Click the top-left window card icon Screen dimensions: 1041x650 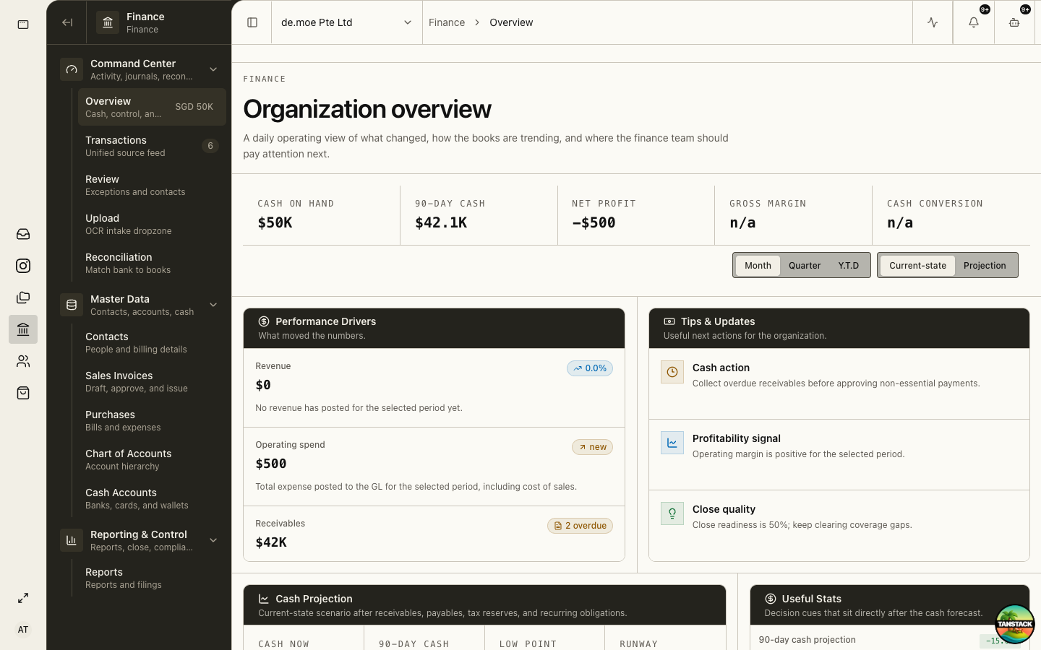23,25
